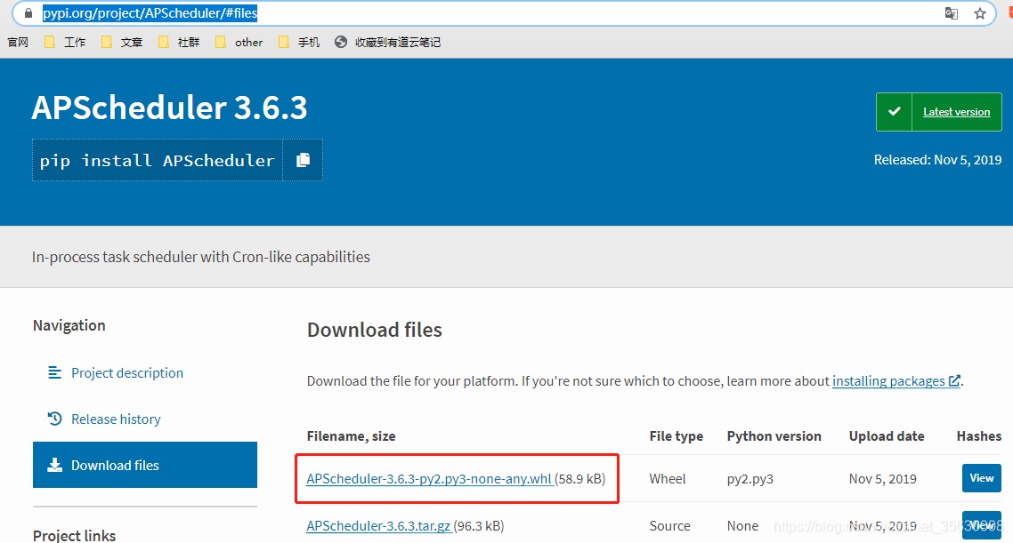Click the pypi.org URL in address bar

(150, 13)
